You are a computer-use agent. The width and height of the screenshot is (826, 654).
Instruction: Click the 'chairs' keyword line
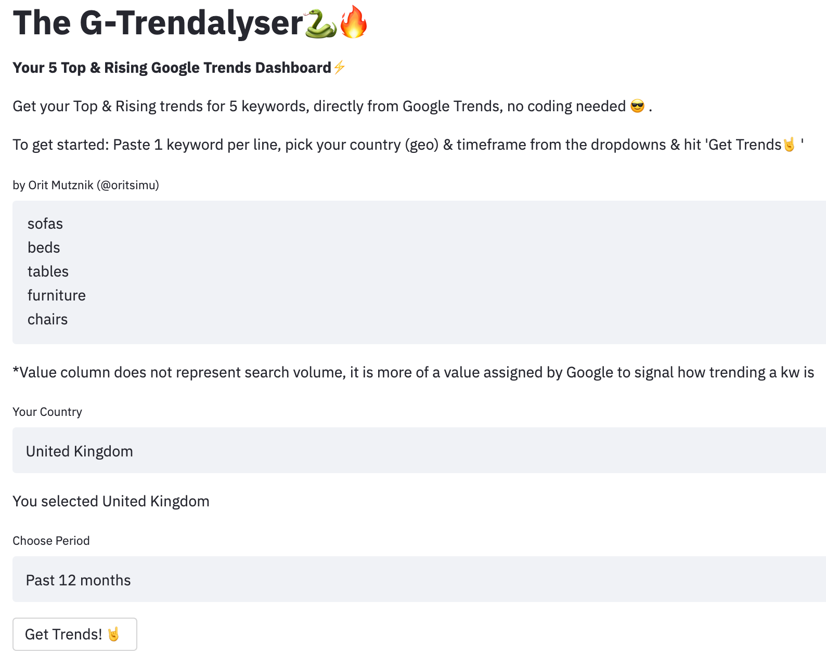click(x=47, y=319)
